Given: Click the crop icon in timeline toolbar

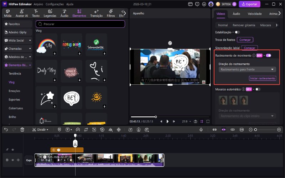Looking at the screenshot, I should (x=86, y=130).
